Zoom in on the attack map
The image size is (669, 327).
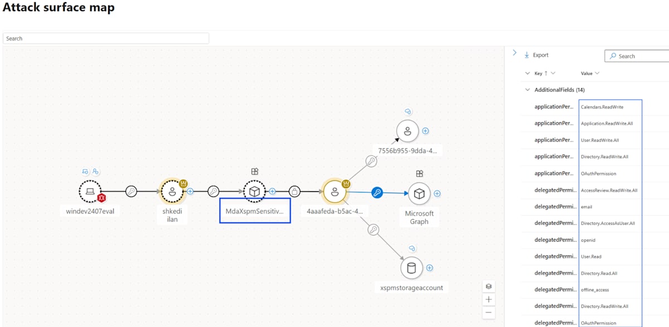point(488,299)
